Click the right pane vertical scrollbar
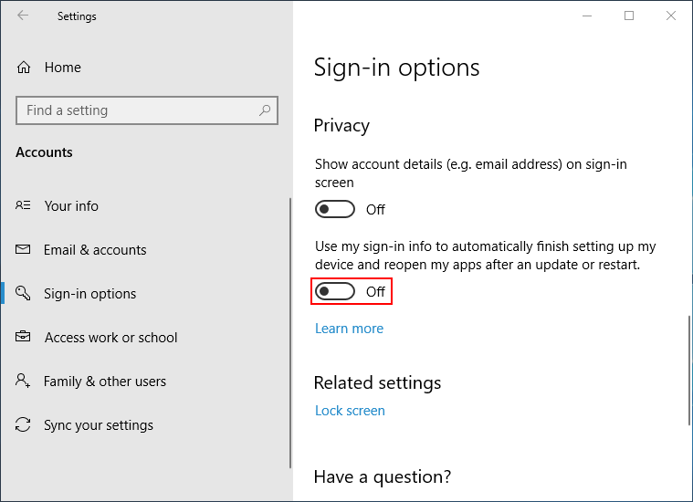Screen dimensions: 693x502 [688, 370]
